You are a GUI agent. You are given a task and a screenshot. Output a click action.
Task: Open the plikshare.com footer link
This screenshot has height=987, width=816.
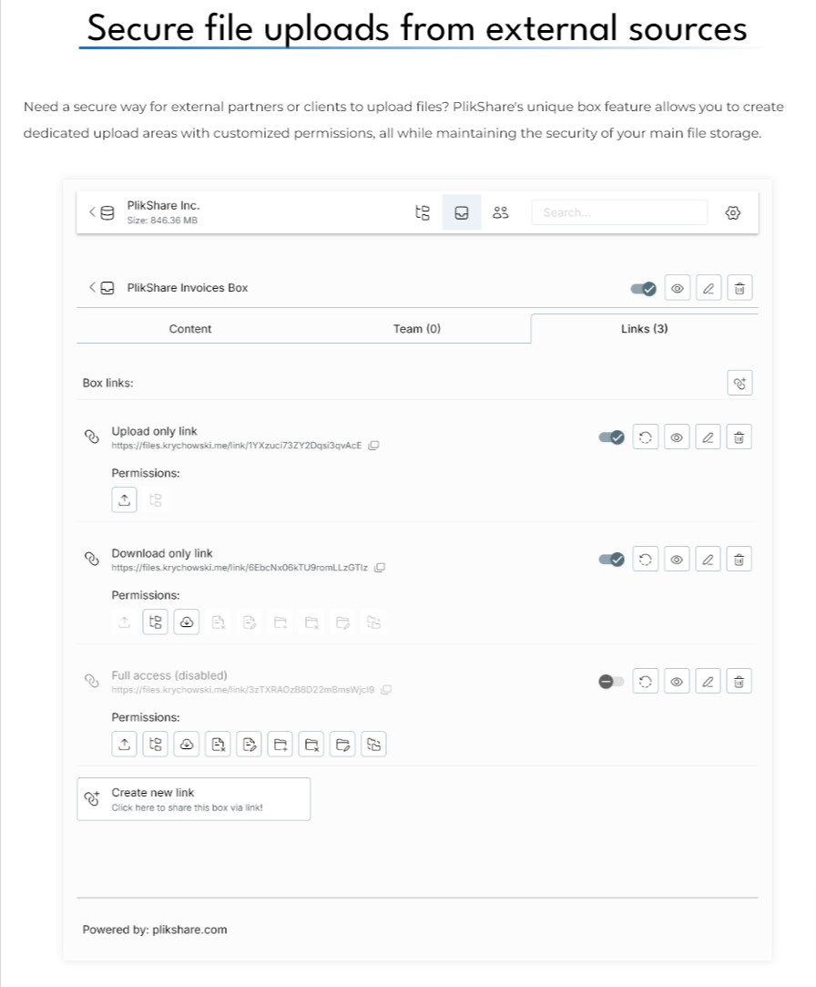pyautogui.click(x=189, y=930)
